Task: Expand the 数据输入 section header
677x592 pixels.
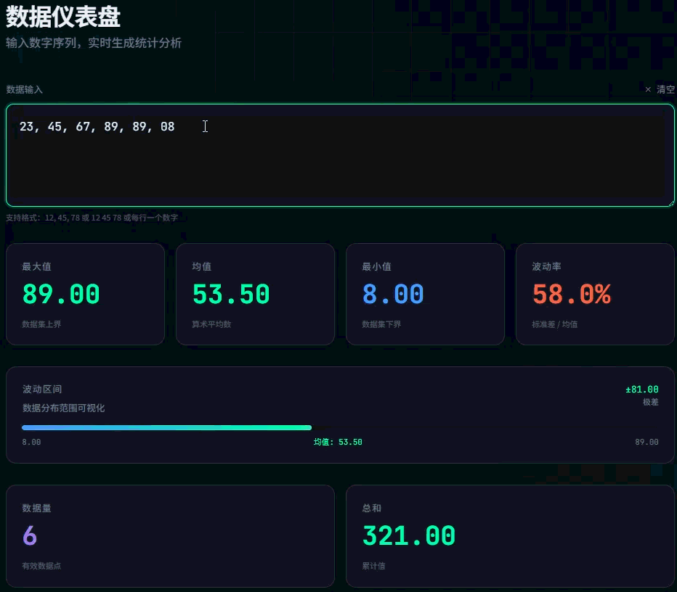Action: tap(25, 89)
